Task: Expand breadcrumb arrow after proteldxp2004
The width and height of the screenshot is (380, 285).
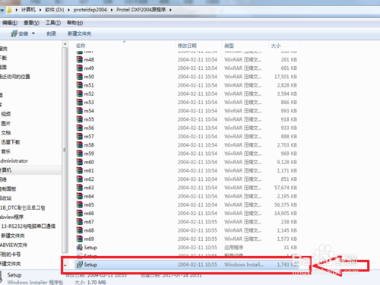Action: (112, 10)
